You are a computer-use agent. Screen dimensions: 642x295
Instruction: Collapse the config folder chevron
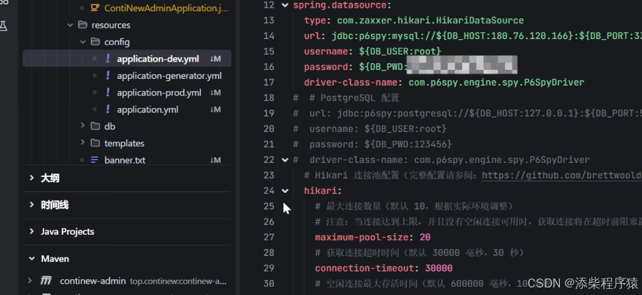[x=83, y=42]
